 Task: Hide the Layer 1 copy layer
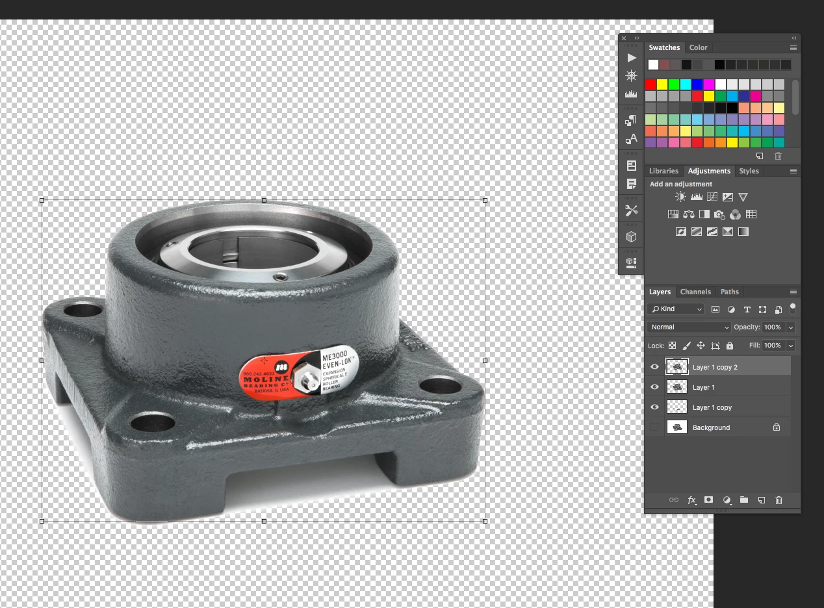tap(654, 407)
